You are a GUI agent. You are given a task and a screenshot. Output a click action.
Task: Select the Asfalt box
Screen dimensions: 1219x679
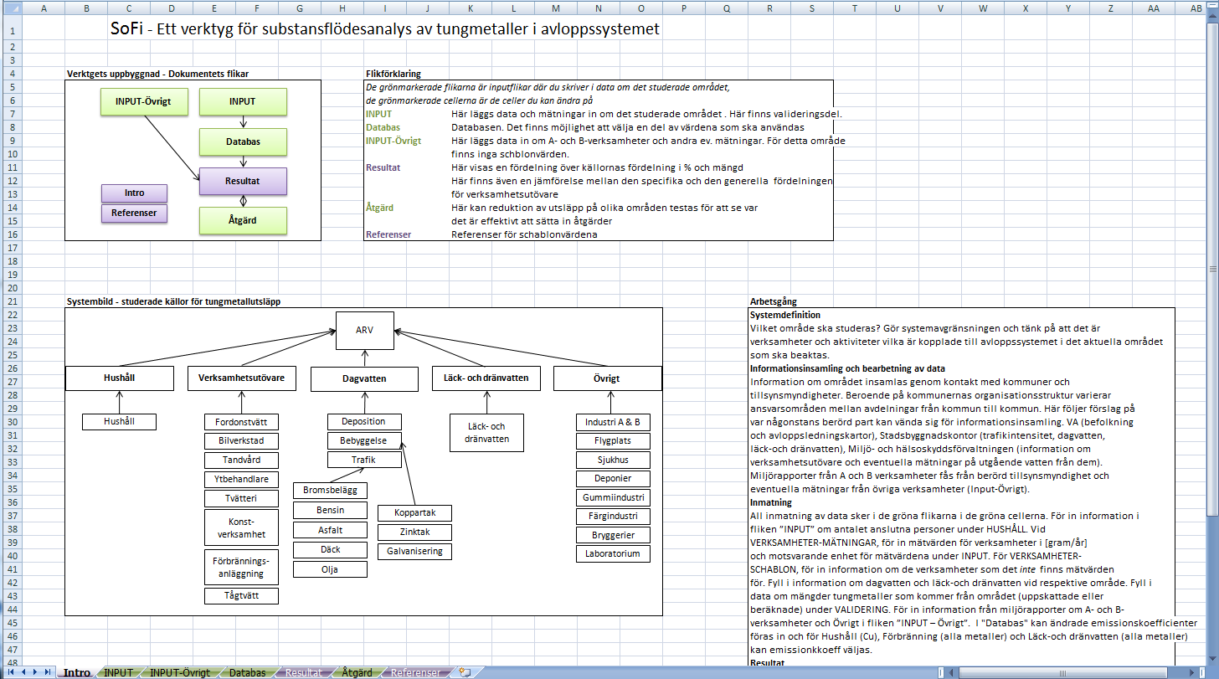pos(330,530)
